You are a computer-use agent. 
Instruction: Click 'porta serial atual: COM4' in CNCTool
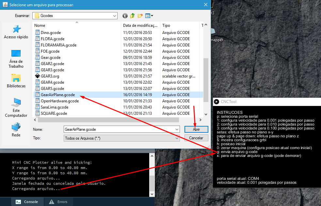[238, 179]
